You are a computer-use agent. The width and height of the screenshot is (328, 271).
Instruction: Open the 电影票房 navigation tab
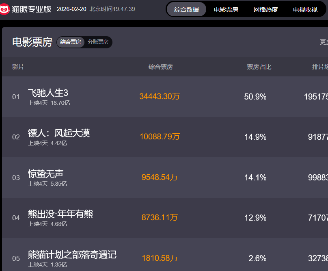coord(226,9)
